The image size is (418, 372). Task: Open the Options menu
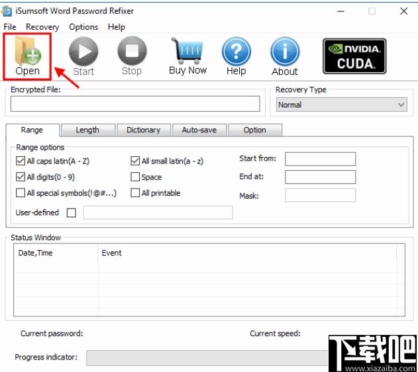pyautogui.click(x=83, y=27)
